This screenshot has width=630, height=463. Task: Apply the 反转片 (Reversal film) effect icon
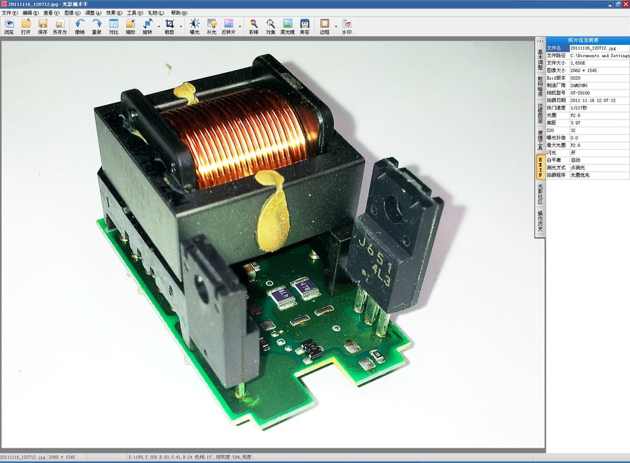point(228,27)
